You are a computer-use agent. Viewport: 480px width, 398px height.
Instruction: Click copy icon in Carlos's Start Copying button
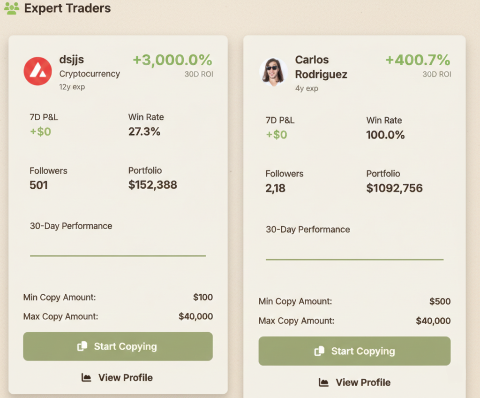(320, 351)
